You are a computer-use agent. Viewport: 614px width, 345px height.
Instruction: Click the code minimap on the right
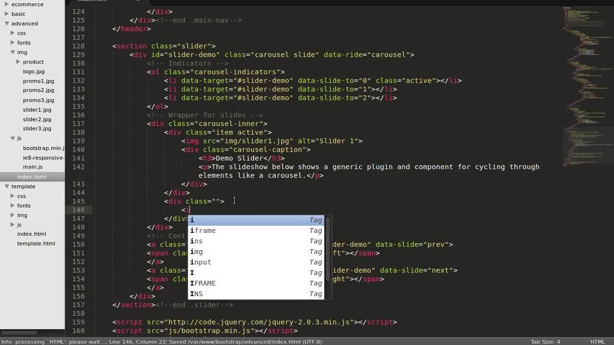tap(588, 86)
